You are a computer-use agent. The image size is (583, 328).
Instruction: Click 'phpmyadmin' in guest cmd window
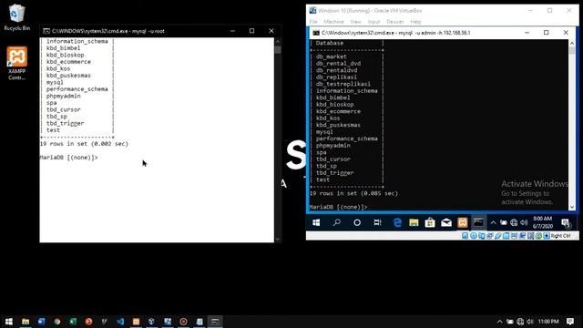pyautogui.click(x=333, y=146)
